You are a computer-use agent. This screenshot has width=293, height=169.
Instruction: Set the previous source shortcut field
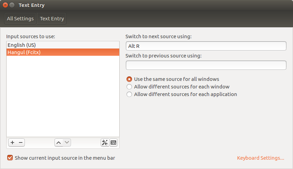pyautogui.click(x=206, y=65)
